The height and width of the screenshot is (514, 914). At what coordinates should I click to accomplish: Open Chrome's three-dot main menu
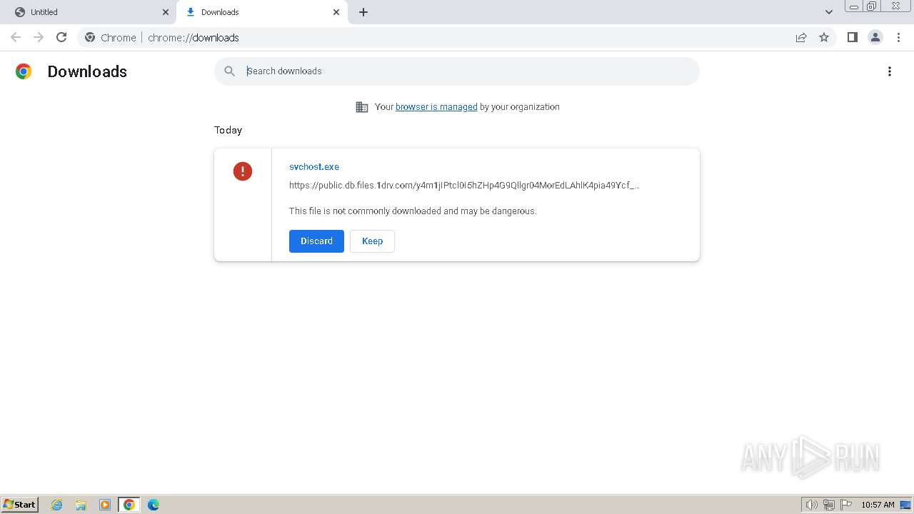(x=899, y=37)
